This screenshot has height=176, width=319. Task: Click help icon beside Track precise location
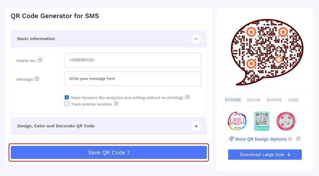[116, 104]
